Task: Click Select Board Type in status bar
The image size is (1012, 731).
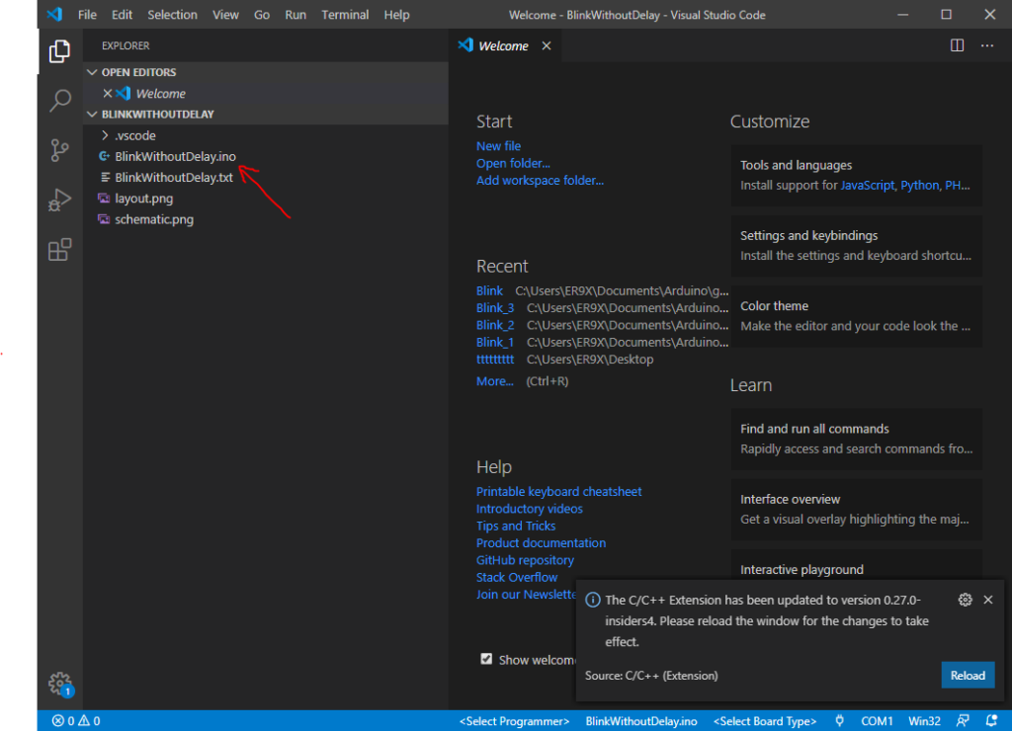Action: tap(765, 721)
